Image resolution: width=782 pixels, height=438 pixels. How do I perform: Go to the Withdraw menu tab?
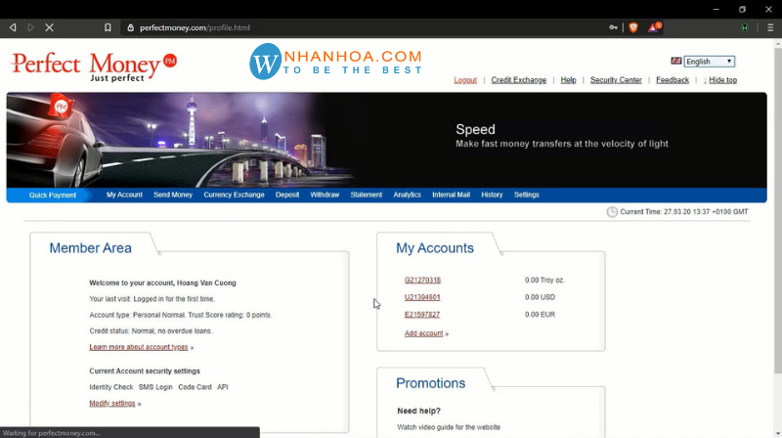325,195
